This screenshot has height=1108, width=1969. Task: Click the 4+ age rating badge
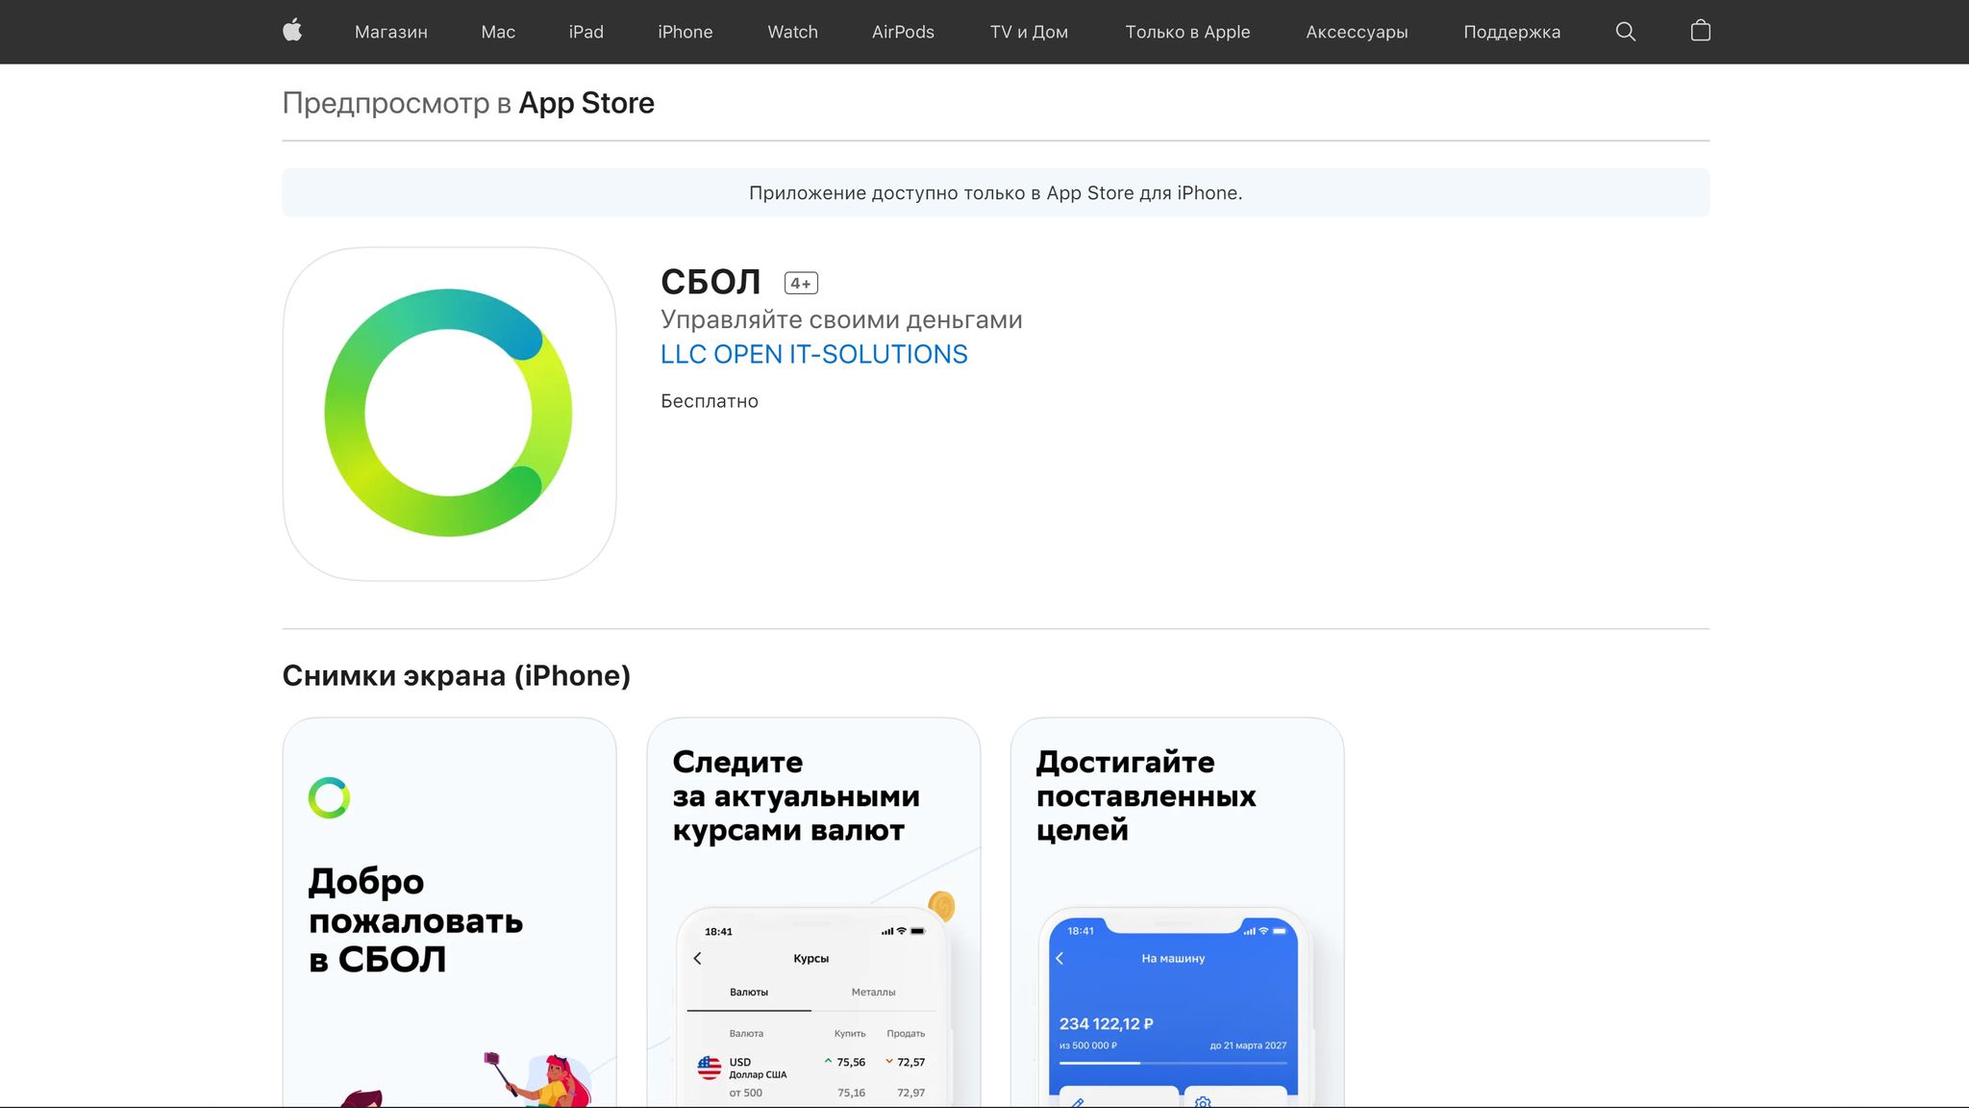(x=801, y=282)
